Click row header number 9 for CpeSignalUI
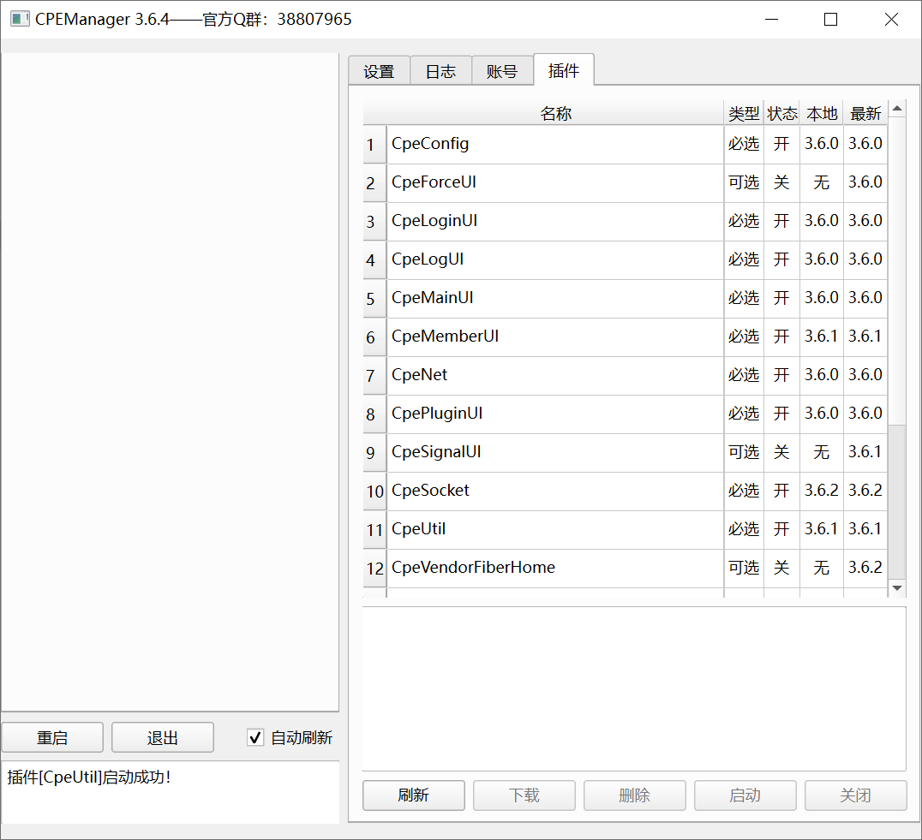 pos(371,453)
